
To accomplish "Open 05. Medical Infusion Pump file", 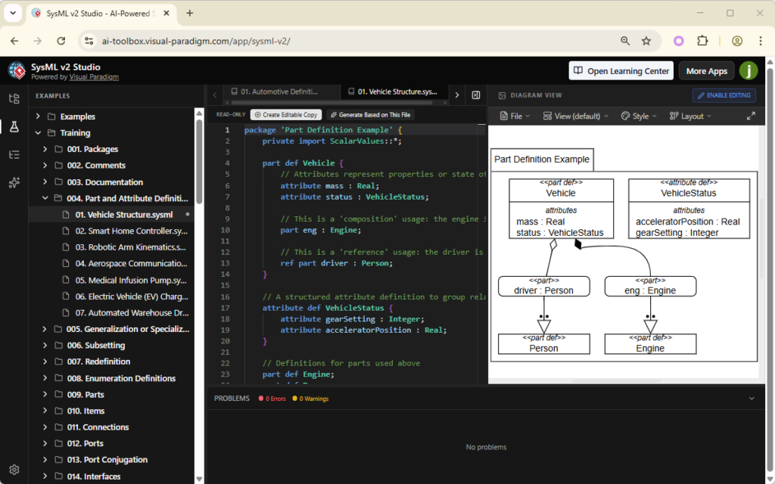I will click(130, 280).
